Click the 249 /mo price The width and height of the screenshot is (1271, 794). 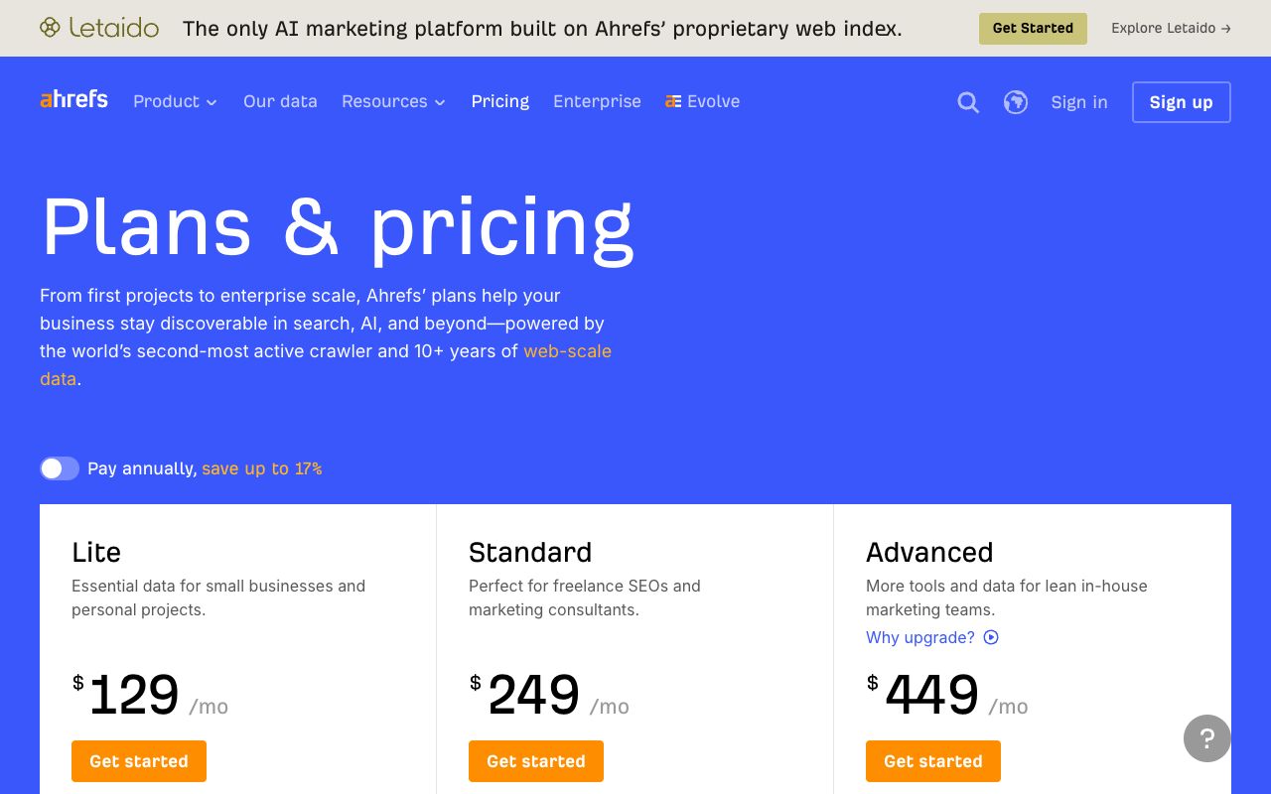(549, 695)
